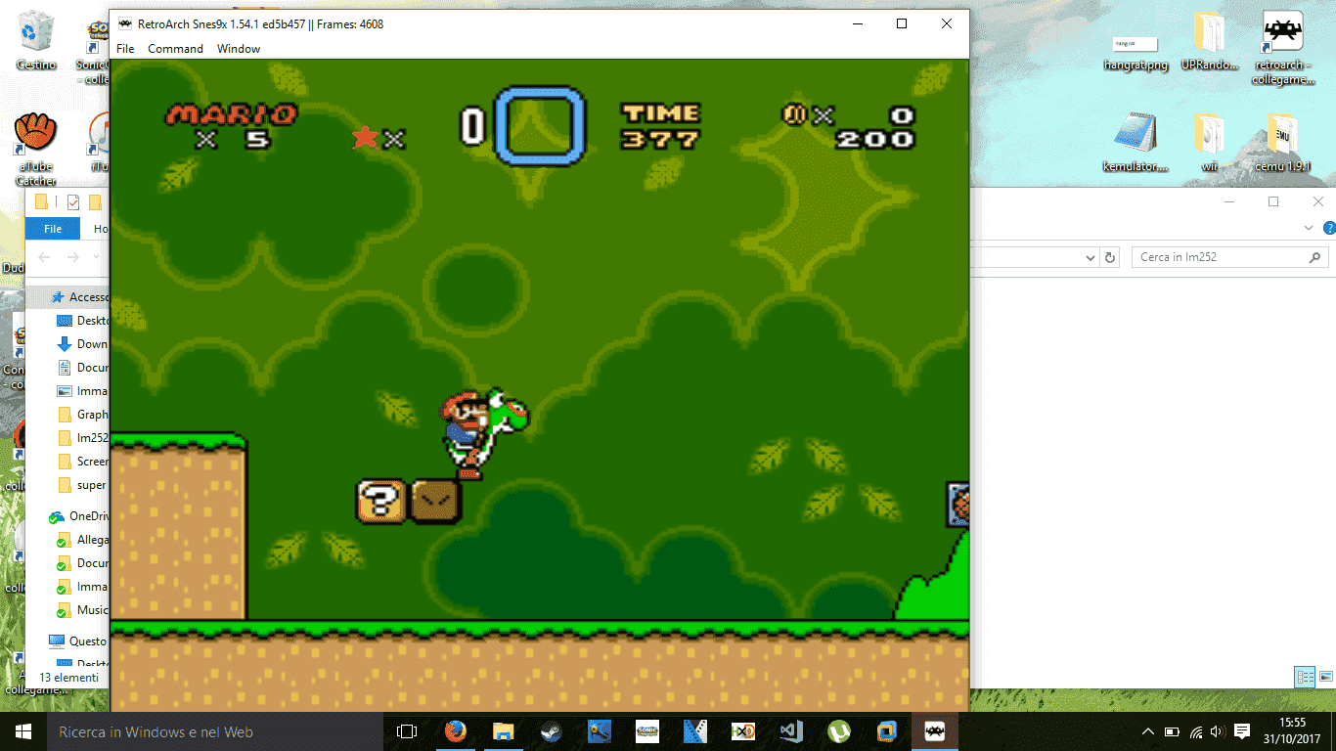1336x751 pixels.
Task: Launch Firefox from the taskbar
Action: pos(455,731)
